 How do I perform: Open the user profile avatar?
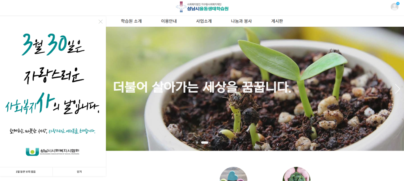394,7
